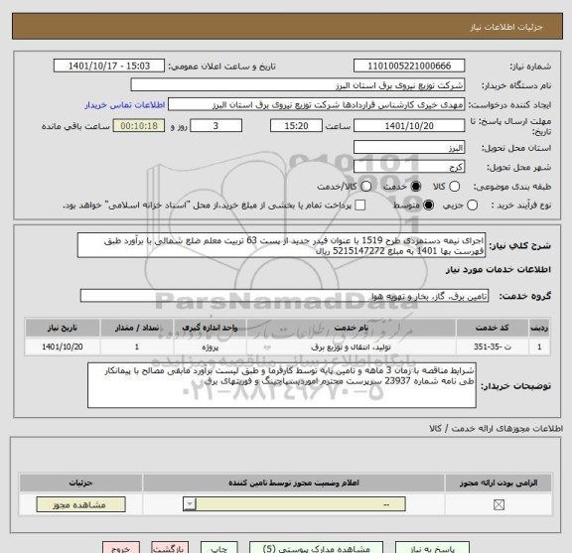Click the جزئیات اطلاعات نیاز page title
Viewport: 572px width, 553px height.
coord(506,27)
